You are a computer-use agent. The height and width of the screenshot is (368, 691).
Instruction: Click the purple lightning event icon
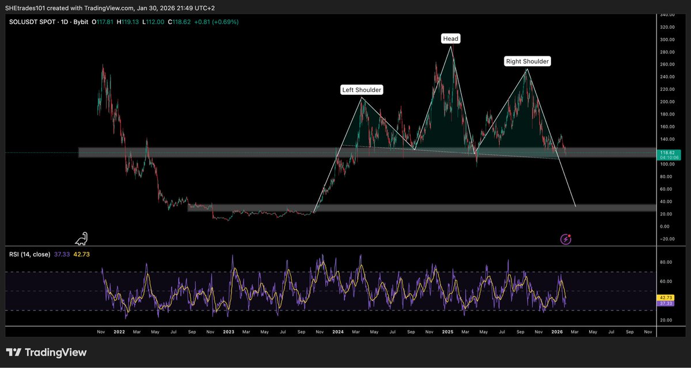(566, 239)
